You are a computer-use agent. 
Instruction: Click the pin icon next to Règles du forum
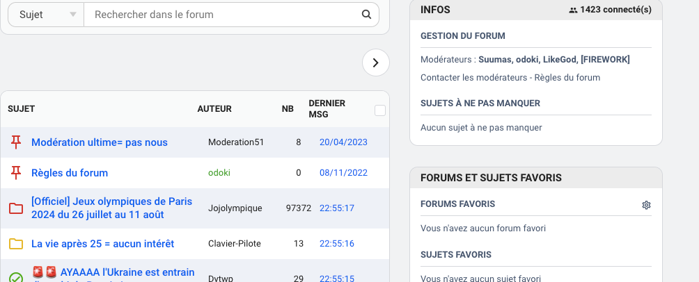[16, 173]
